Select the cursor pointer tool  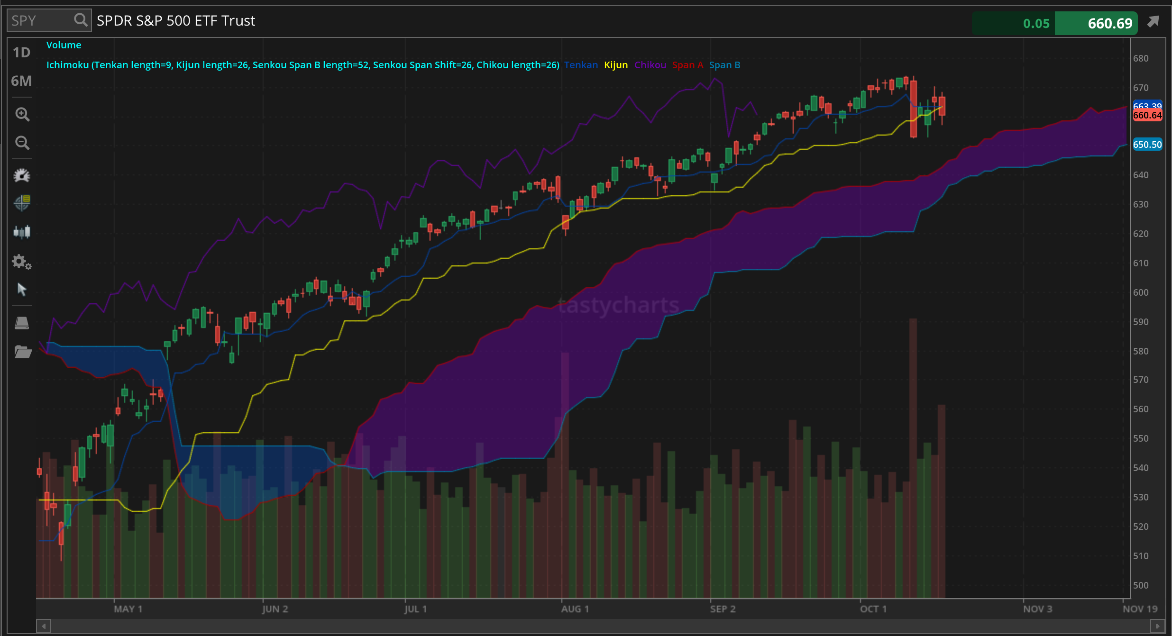(22, 289)
